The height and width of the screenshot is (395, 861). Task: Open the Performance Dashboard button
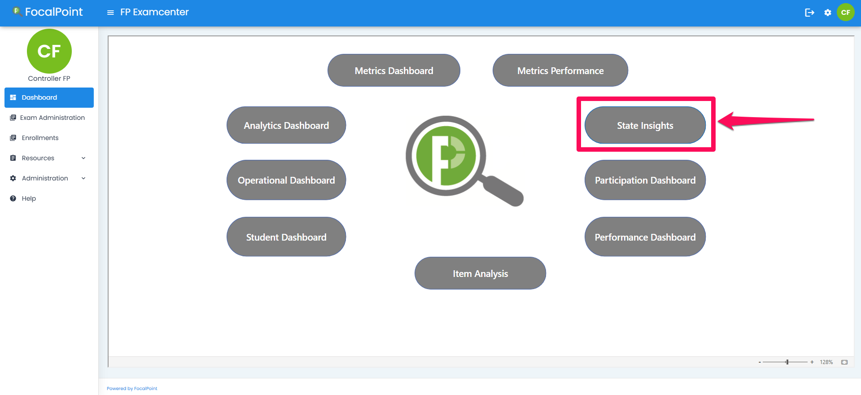point(645,237)
